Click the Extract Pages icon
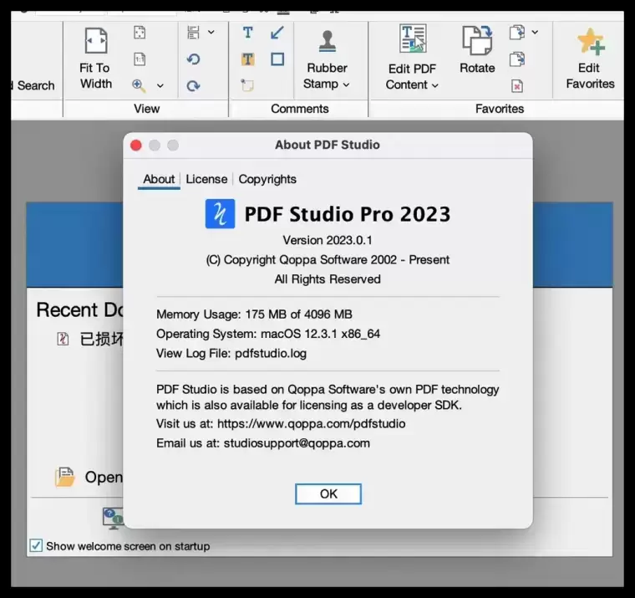Viewport: 635px width, 598px height. coord(517,59)
